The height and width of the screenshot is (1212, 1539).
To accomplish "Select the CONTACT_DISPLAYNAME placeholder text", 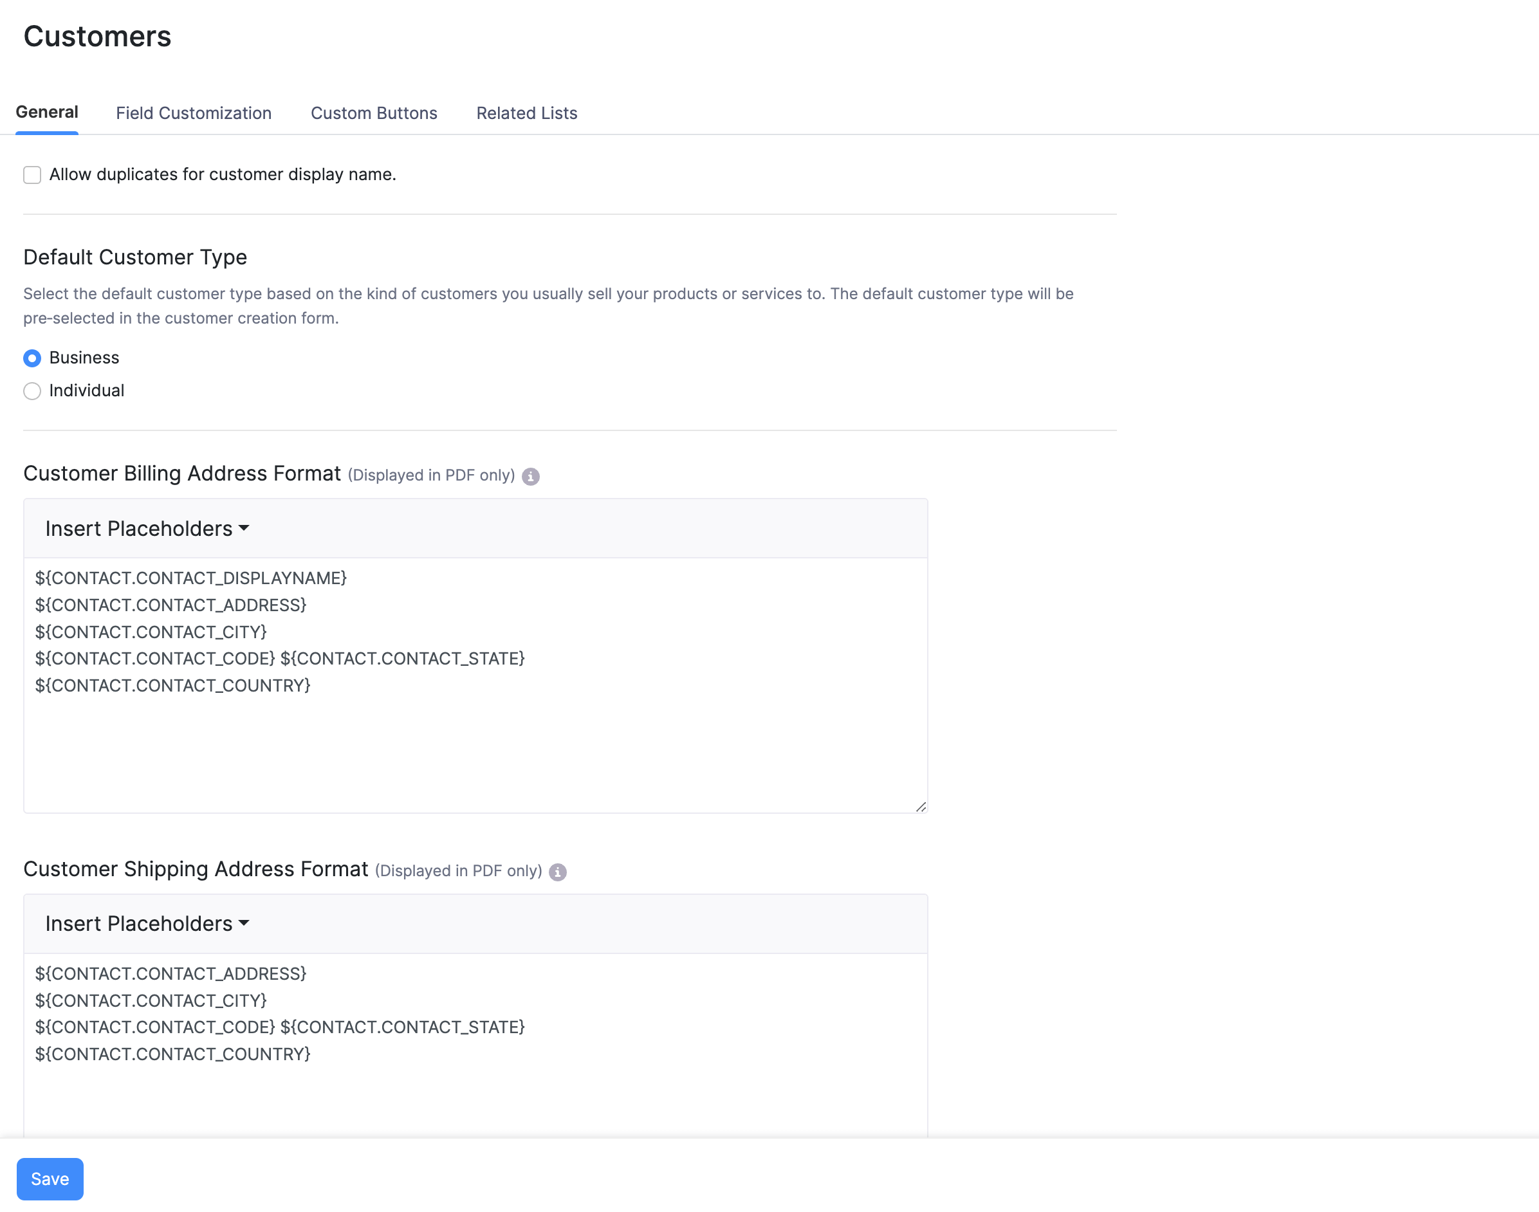I will point(192,578).
